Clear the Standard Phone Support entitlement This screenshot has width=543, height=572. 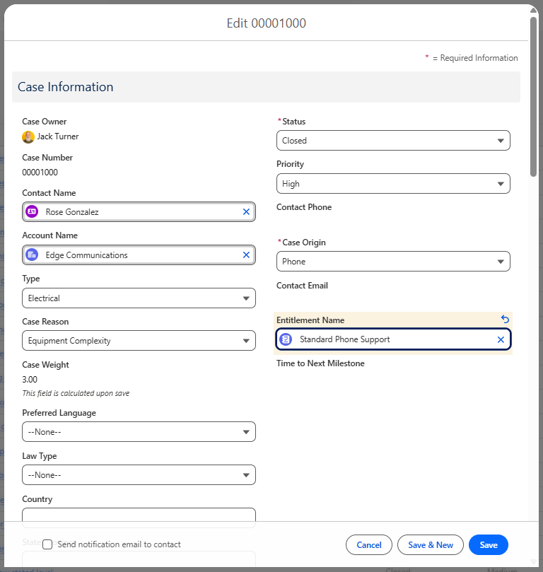(501, 340)
